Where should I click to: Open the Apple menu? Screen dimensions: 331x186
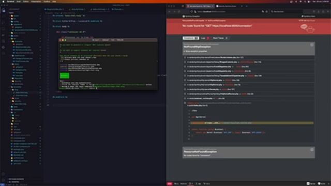(x=3, y=2)
